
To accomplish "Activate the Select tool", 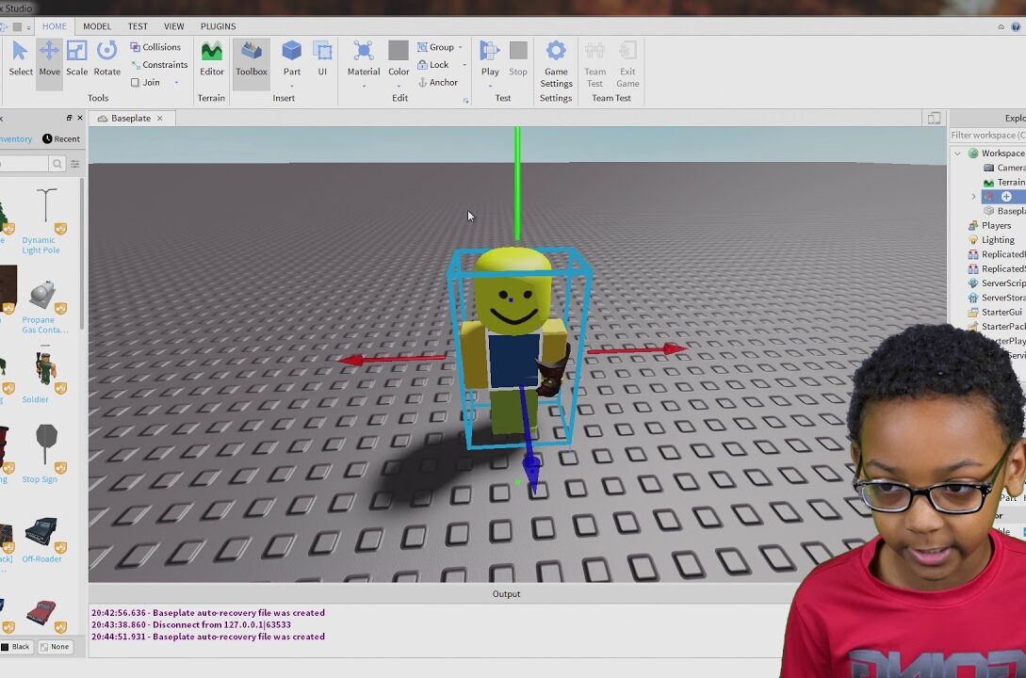I will pyautogui.click(x=21, y=58).
